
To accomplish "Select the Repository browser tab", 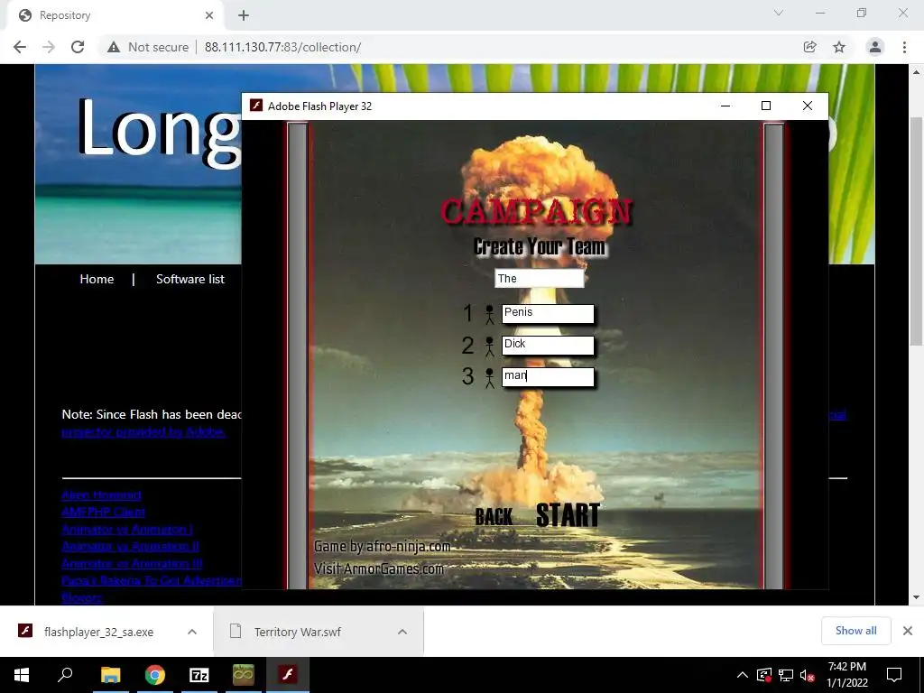I will click(115, 15).
